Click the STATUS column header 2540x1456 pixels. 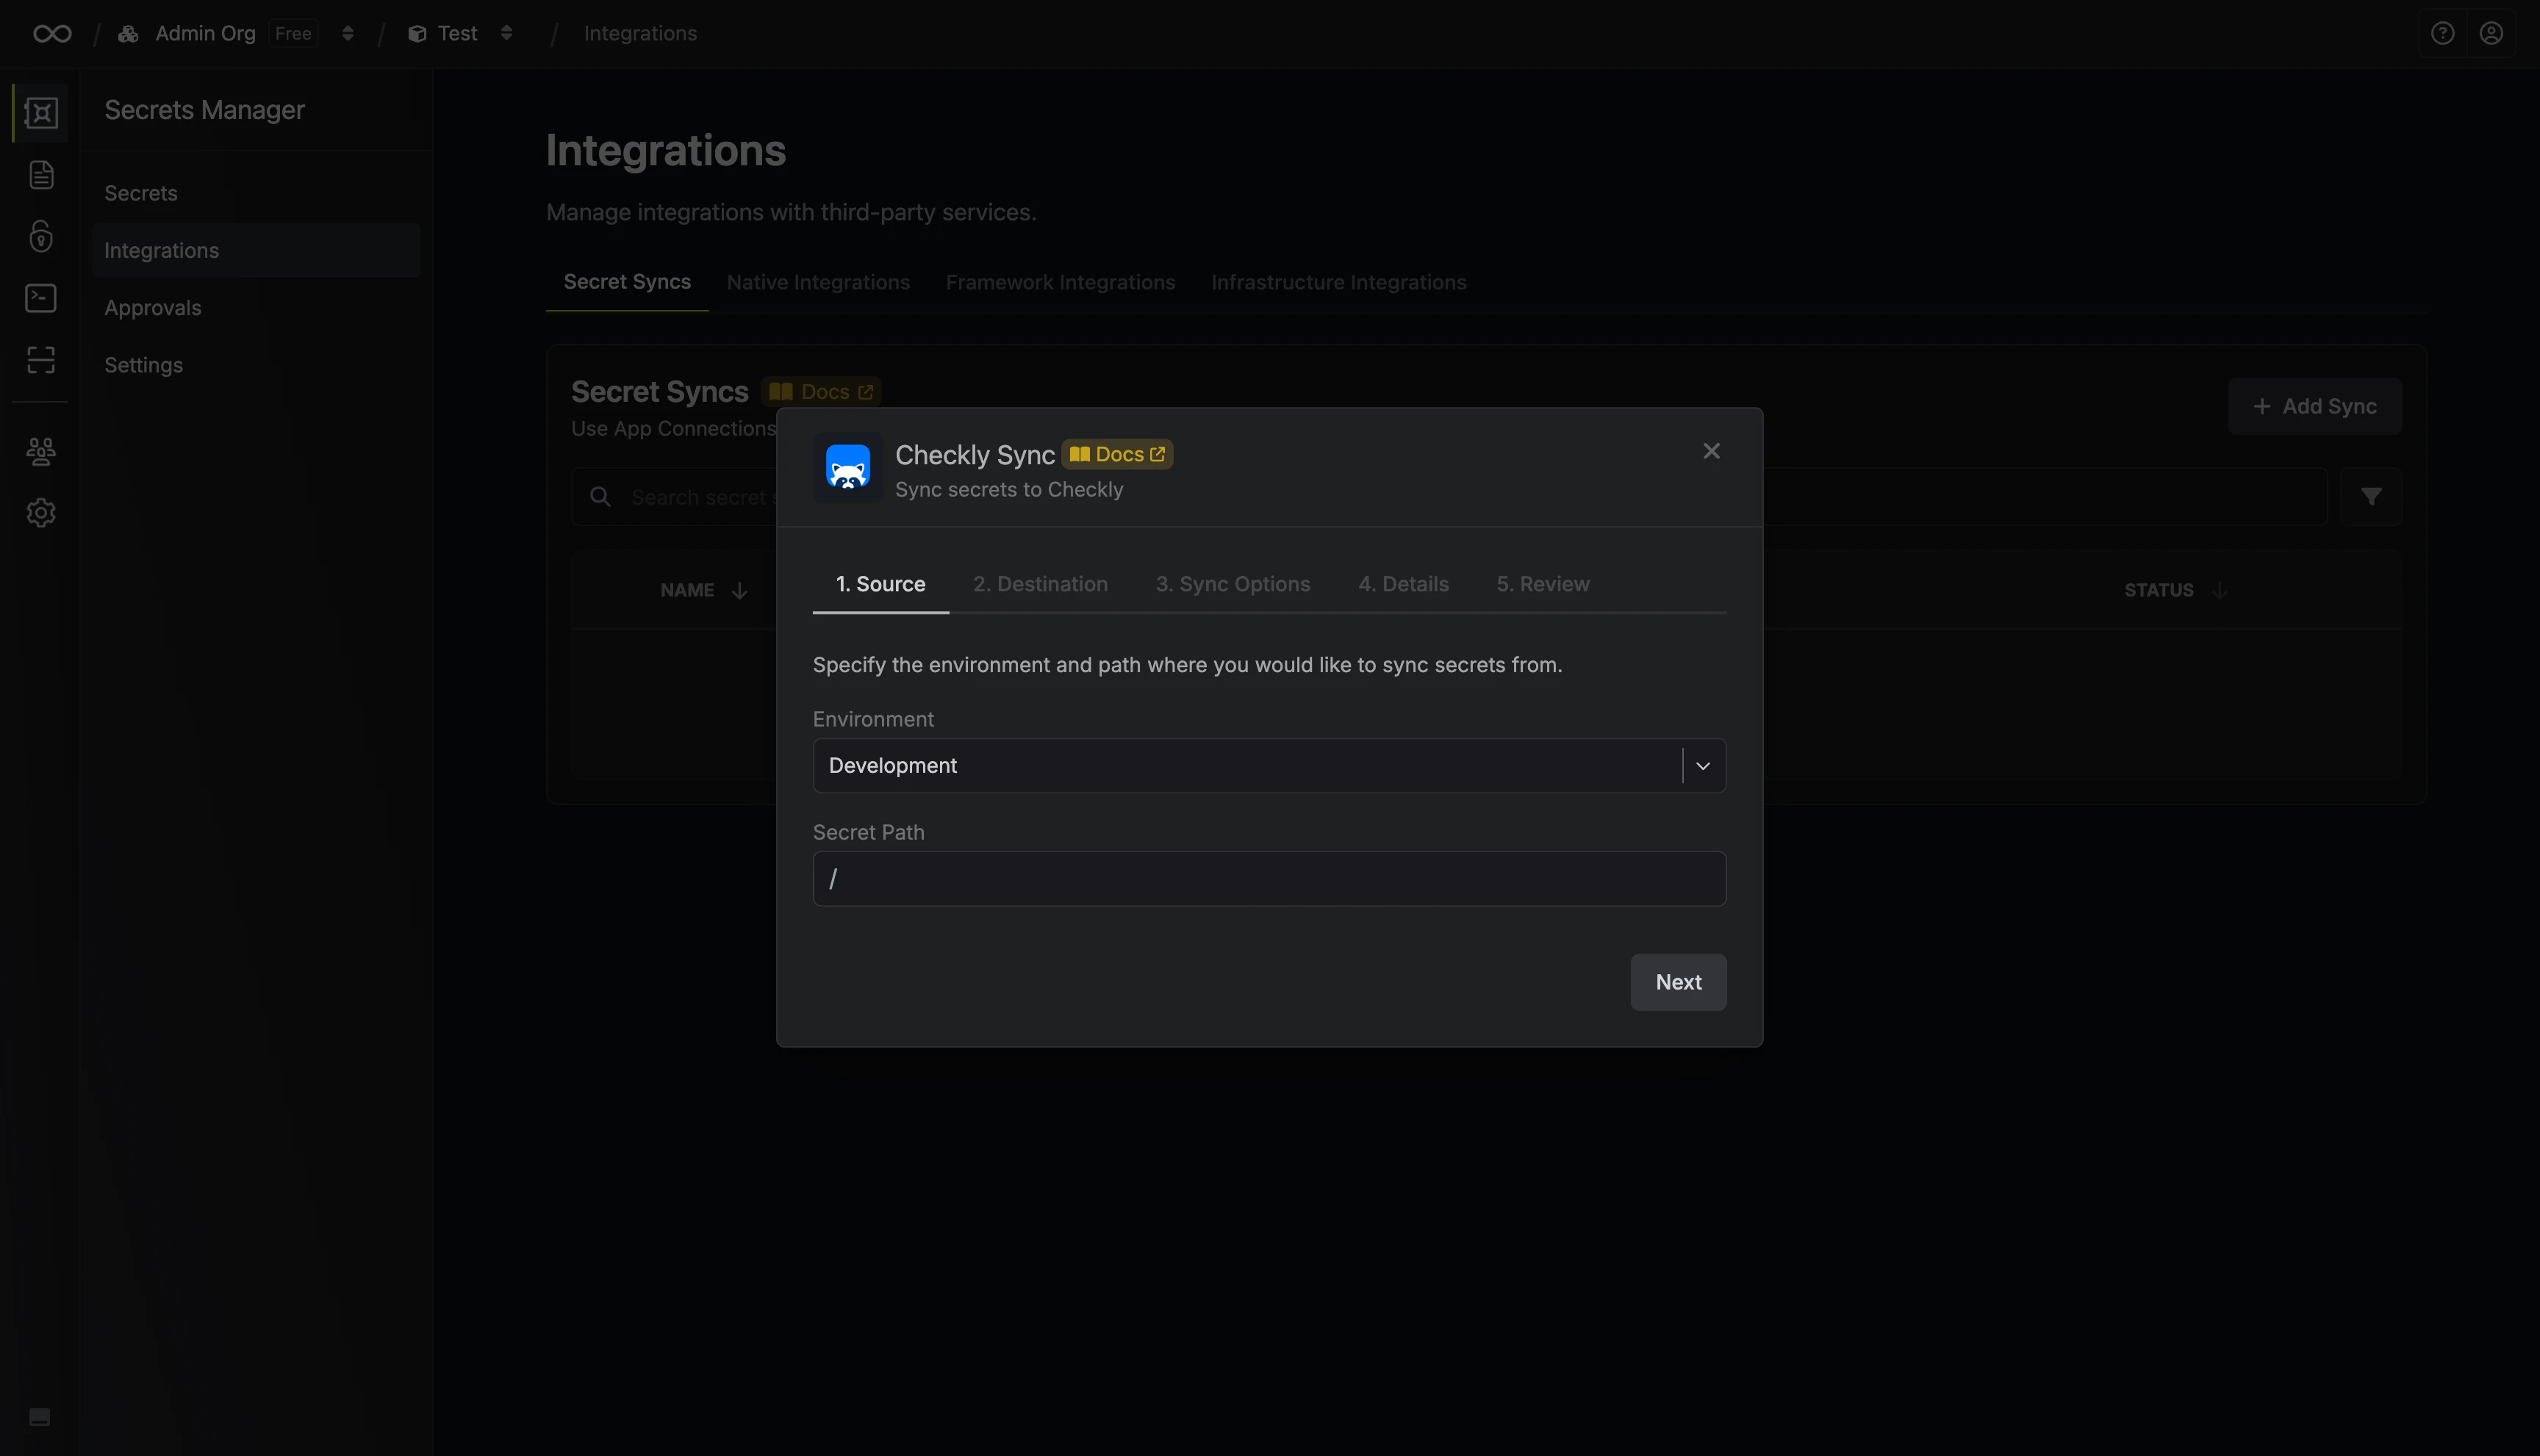point(2159,591)
